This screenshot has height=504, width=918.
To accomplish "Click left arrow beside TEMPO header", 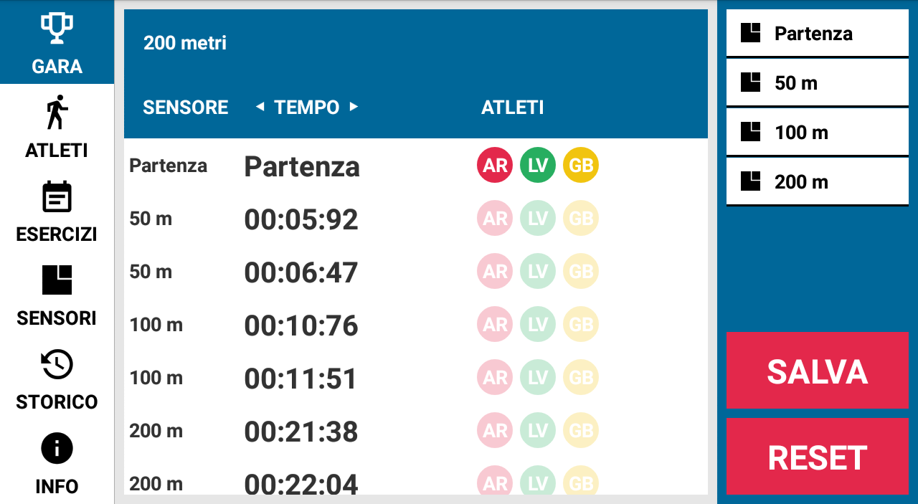I will pyautogui.click(x=260, y=107).
